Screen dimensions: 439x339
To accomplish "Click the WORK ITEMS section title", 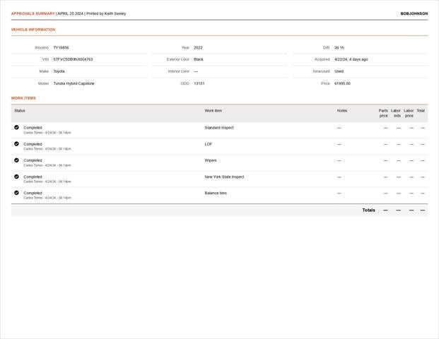I will [23, 98].
